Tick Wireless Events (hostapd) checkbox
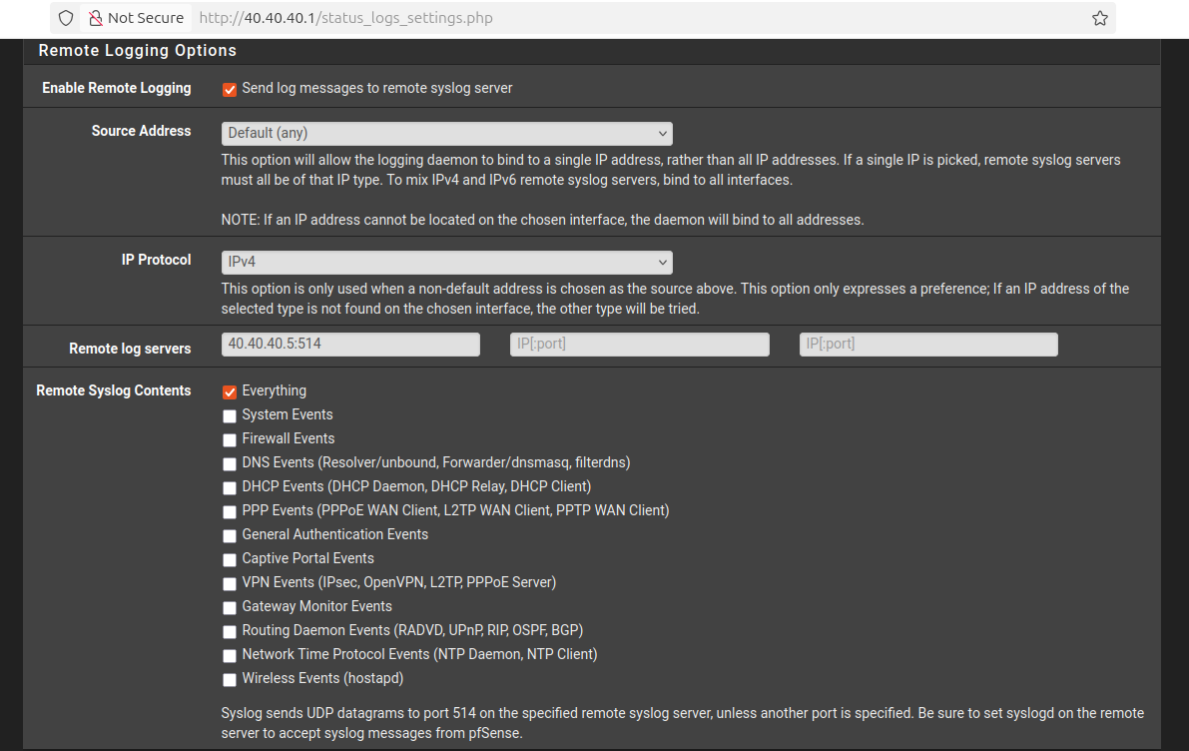This screenshot has width=1189, height=751. click(230, 679)
